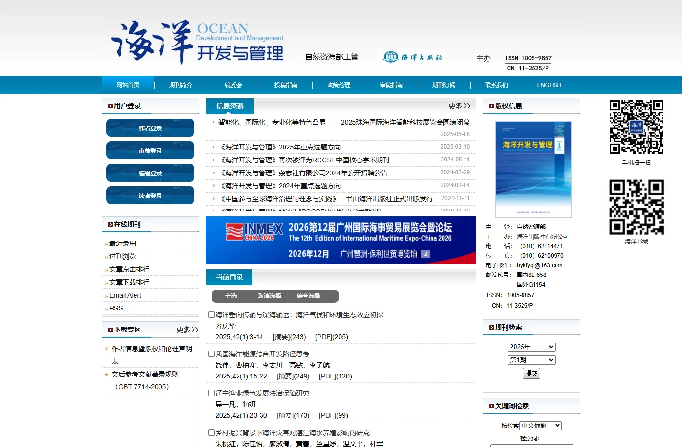Screen dimensions: 682x447
Task: Click the 手机扫一扫 QR code
Action: coord(636,127)
